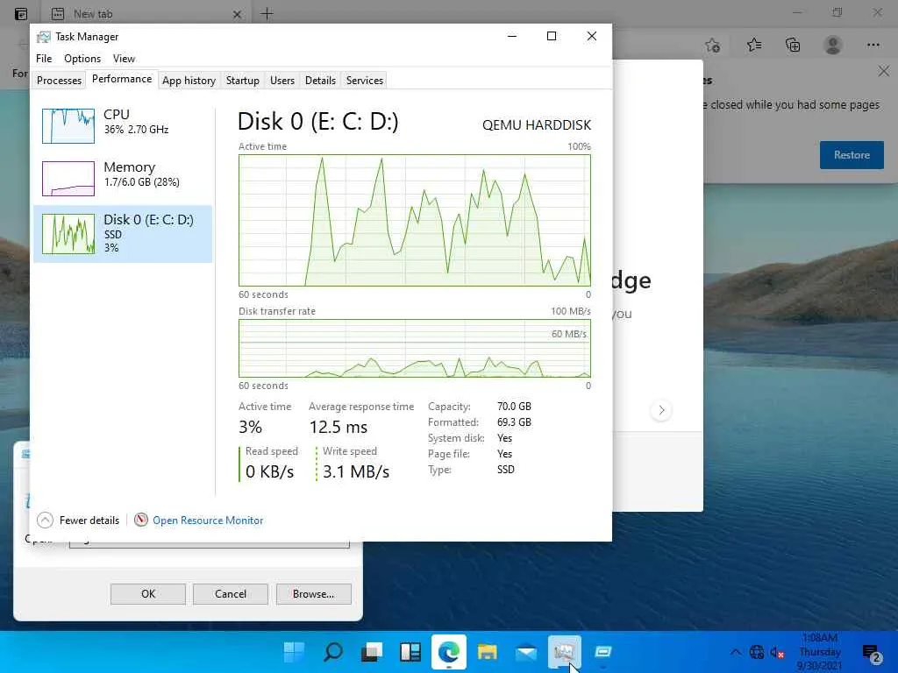Show hidden system tray icons
Image resolution: width=898 pixels, height=673 pixels.
click(x=736, y=652)
